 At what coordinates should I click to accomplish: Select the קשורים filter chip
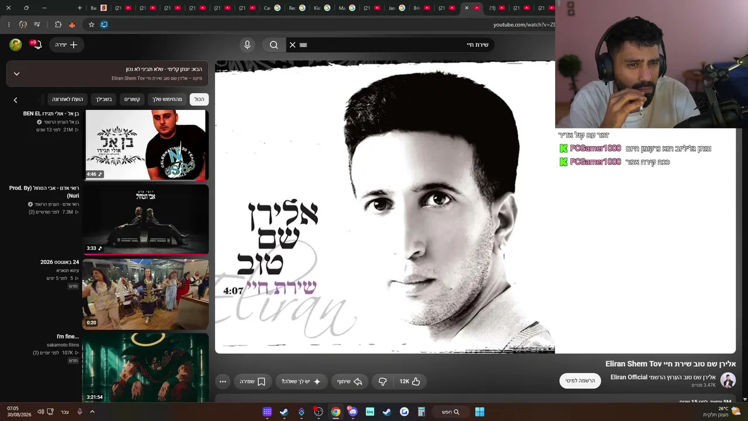click(x=132, y=99)
